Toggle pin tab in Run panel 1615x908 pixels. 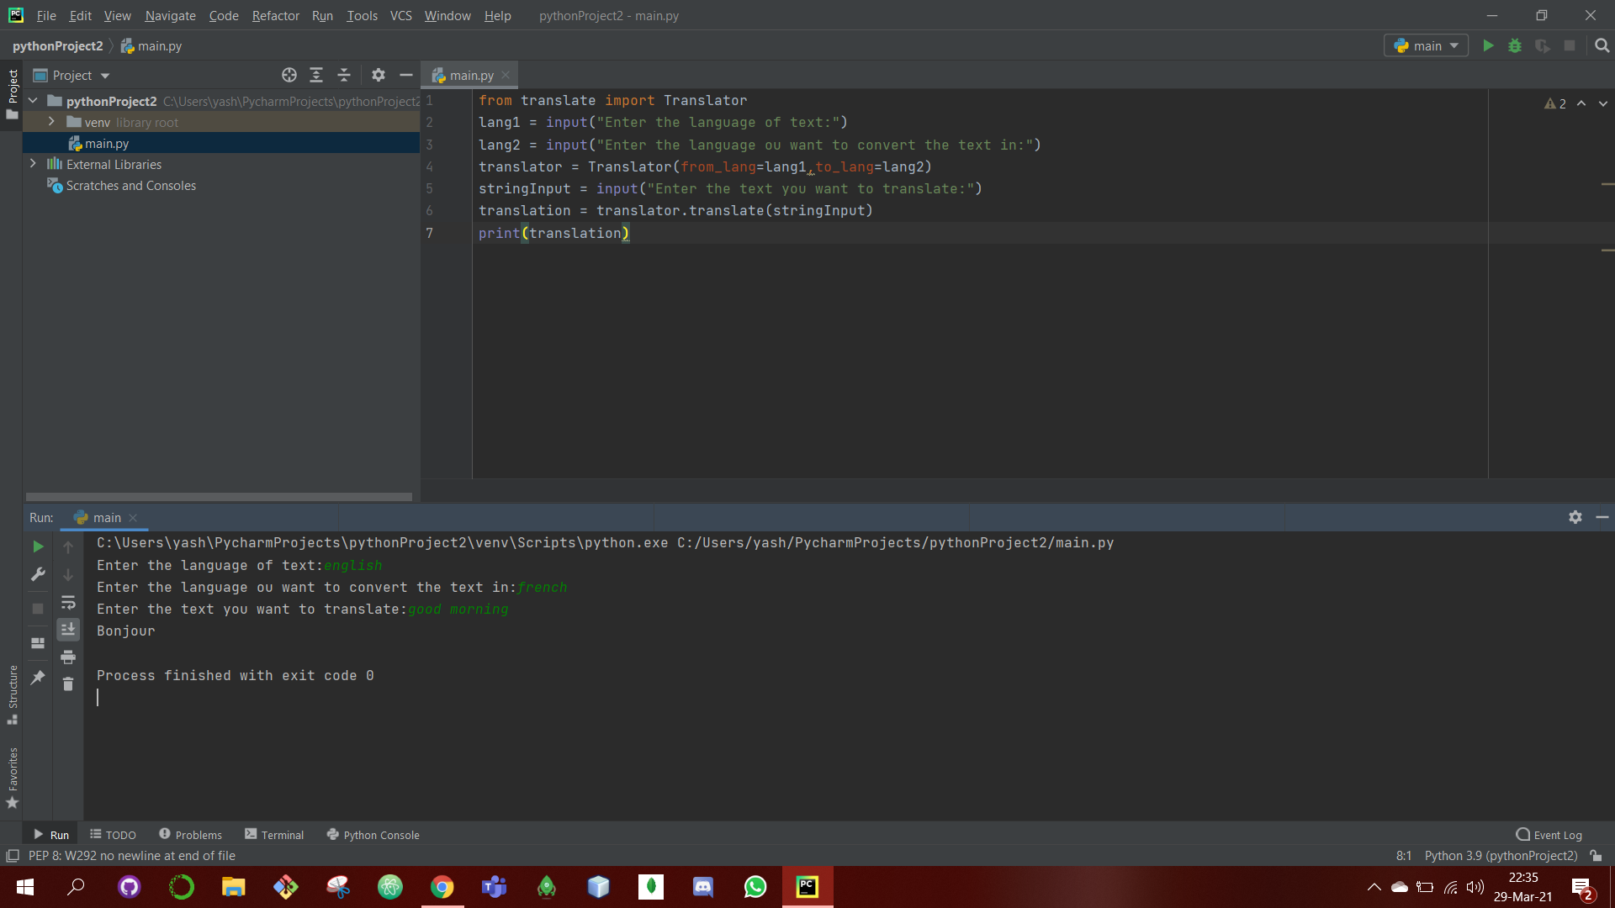tap(38, 677)
